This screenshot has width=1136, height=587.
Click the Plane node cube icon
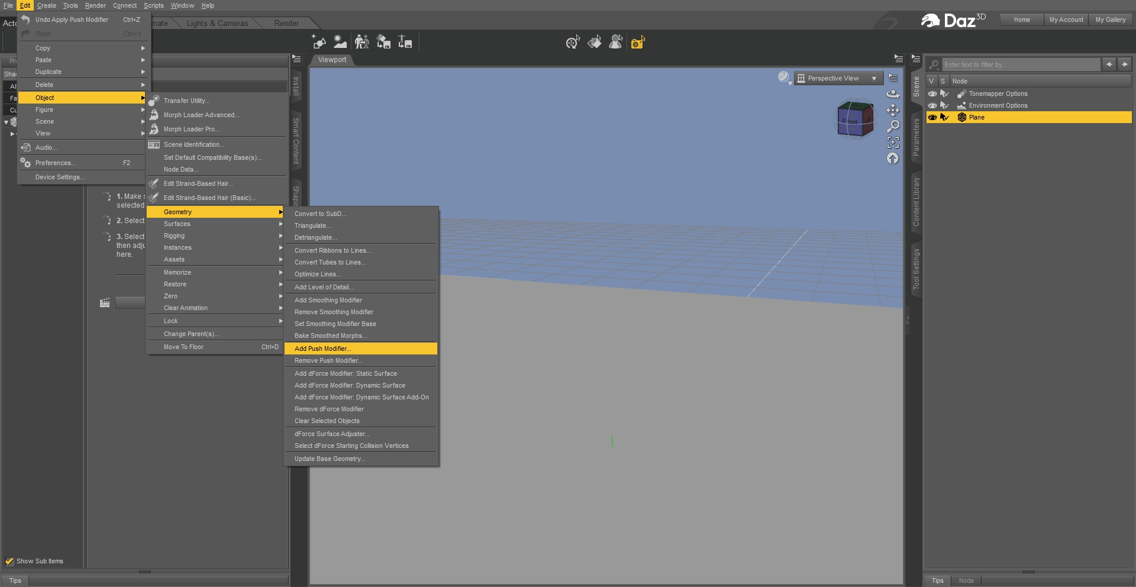(x=962, y=117)
